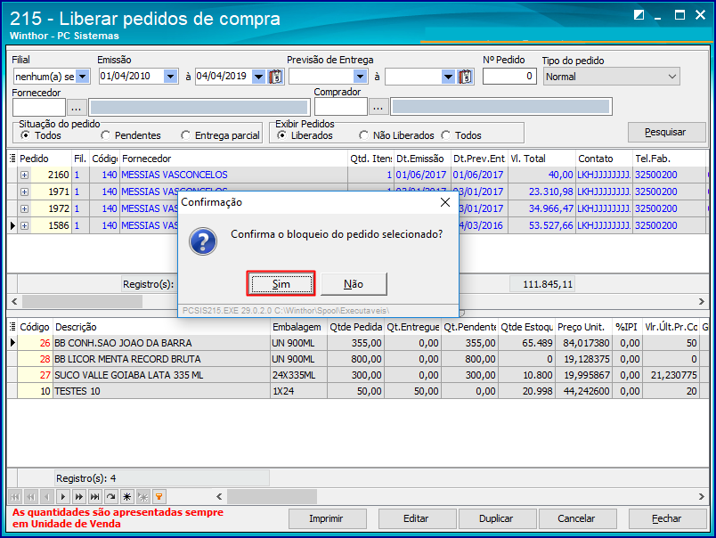The width and height of the screenshot is (716, 538).
Task: Close the Confirmação dialog with X
Action: coord(445,202)
